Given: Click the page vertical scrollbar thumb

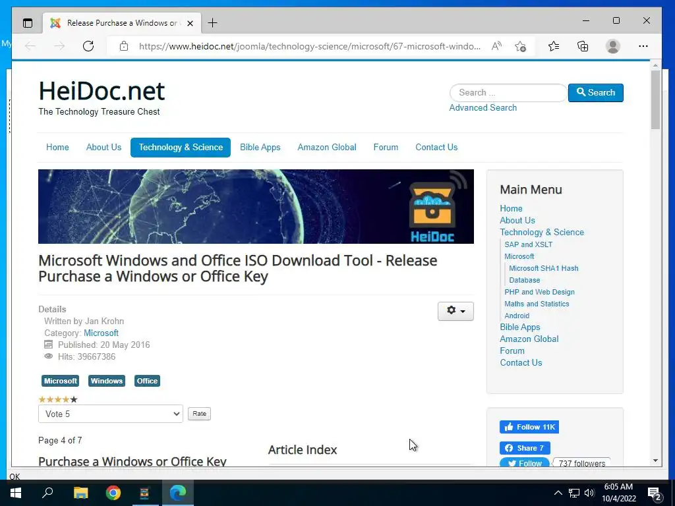Looking at the screenshot, I should click(x=655, y=100).
